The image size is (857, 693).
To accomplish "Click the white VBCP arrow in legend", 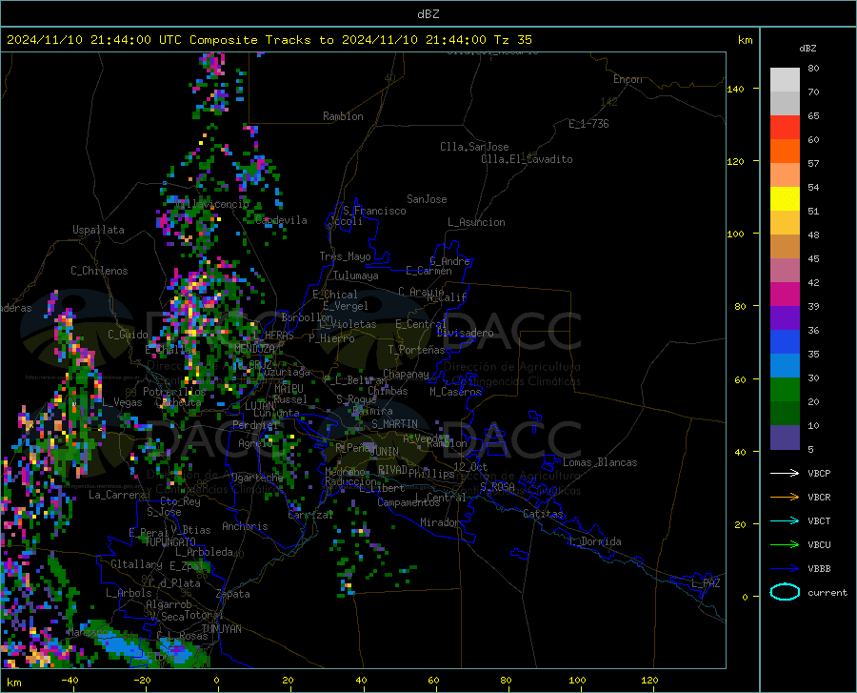I will (x=785, y=473).
